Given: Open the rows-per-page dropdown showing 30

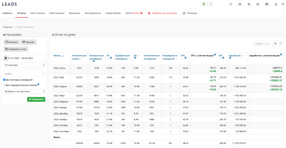Looking at the screenshot, I should tap(277, 43).
